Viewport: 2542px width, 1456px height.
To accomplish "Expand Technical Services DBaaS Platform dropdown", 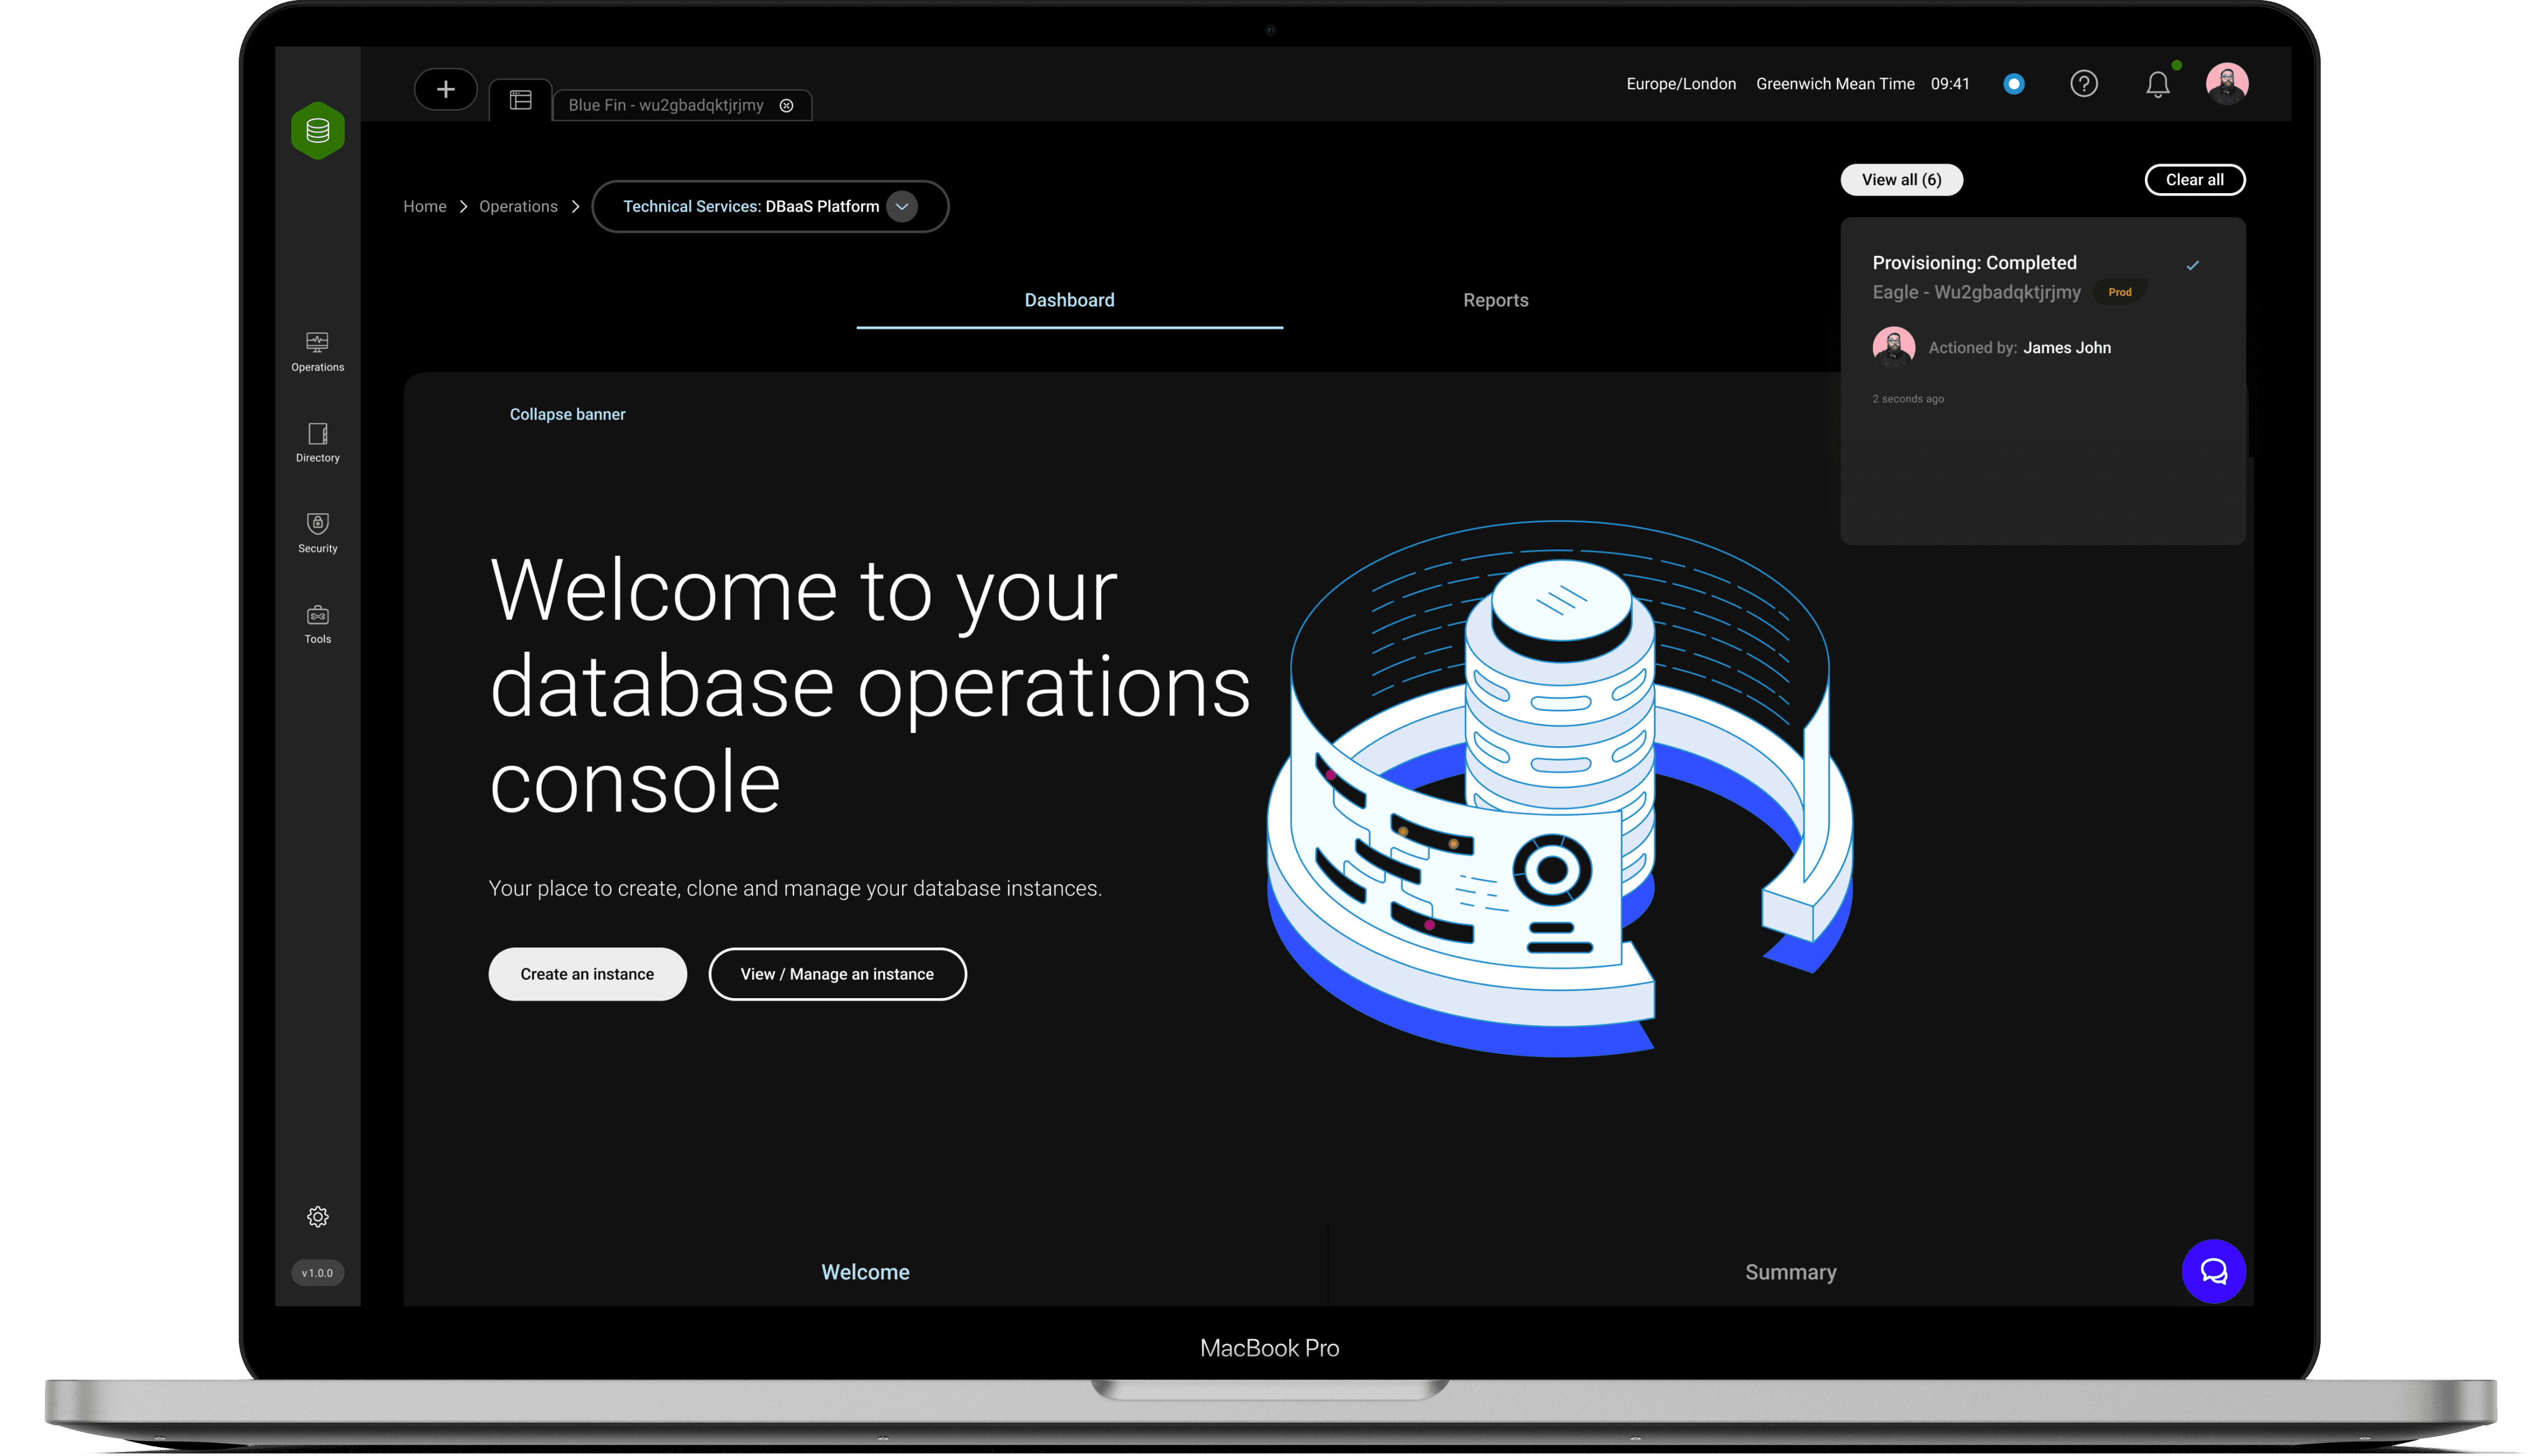I will tap(901, 206).
